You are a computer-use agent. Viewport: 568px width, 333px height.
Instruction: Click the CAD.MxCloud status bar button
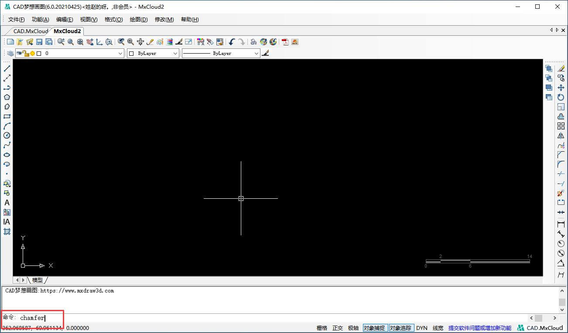click(541, 328)
